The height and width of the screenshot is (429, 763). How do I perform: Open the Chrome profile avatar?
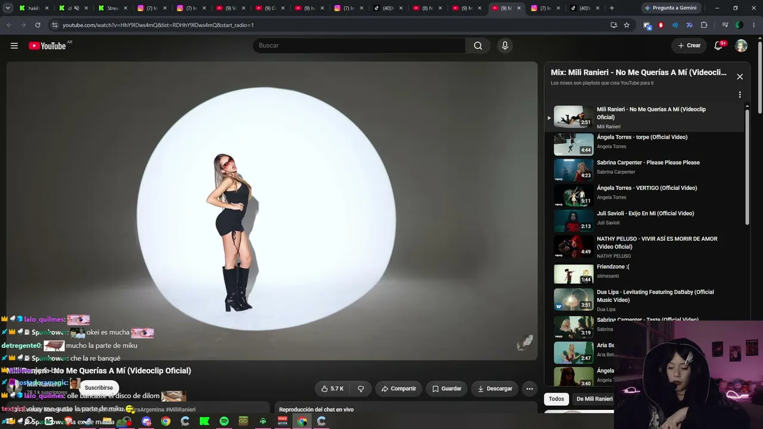tap(739, 25)
